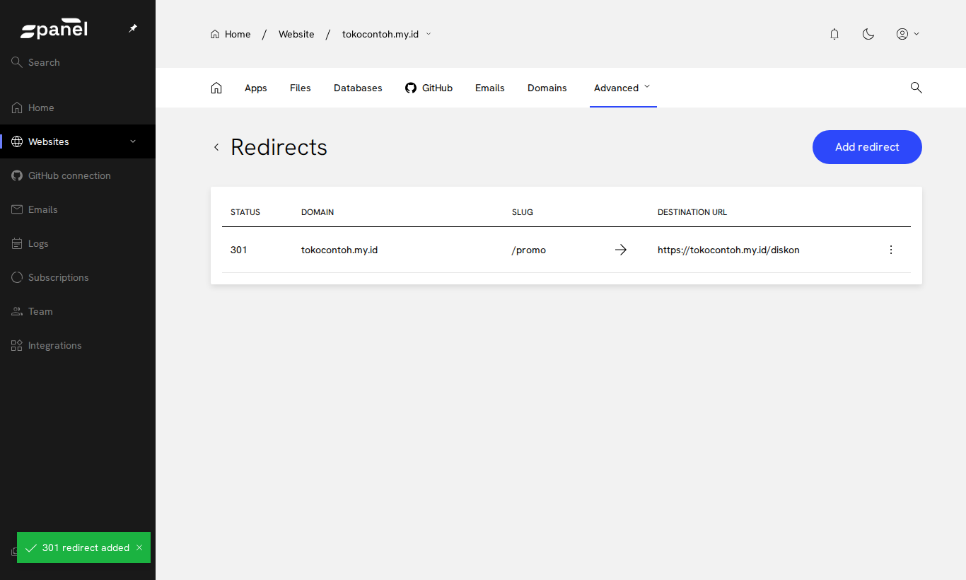
Task: Click the /promo slug cell
Action: coord(529,250)
